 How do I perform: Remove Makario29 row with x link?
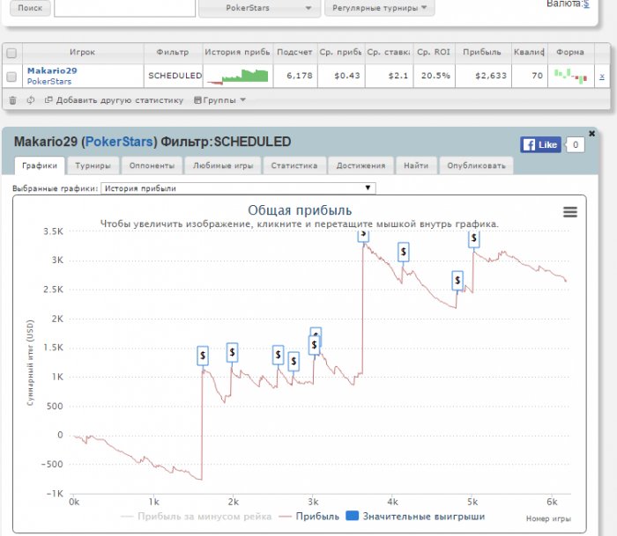tap(602, 77)
